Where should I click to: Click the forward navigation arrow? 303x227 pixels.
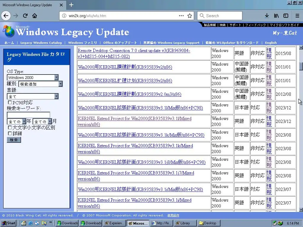click(x=16, y=16)
